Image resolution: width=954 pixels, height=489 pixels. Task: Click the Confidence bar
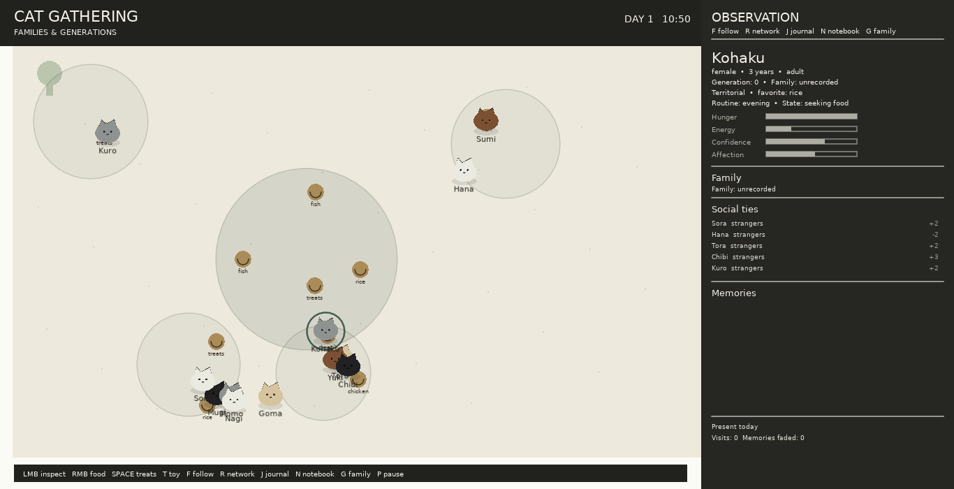point(812,142)
